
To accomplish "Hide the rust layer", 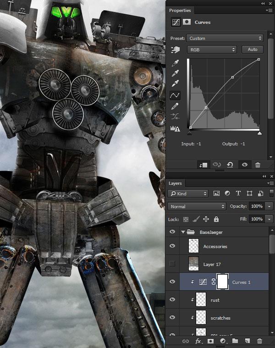I will [172, 299].
